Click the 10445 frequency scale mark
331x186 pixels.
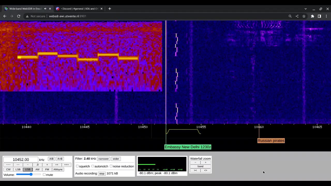85,127
